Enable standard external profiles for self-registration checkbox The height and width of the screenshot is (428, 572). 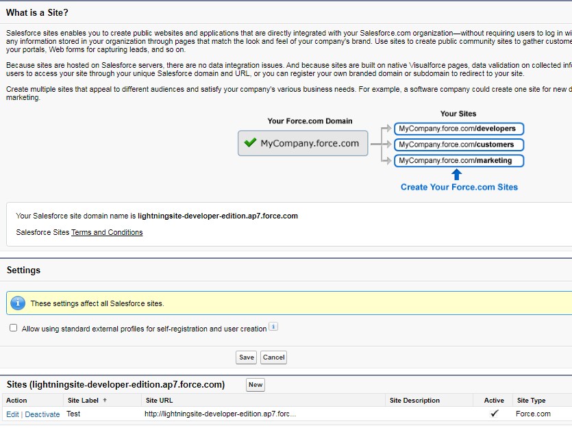click(x=14, y=328)
